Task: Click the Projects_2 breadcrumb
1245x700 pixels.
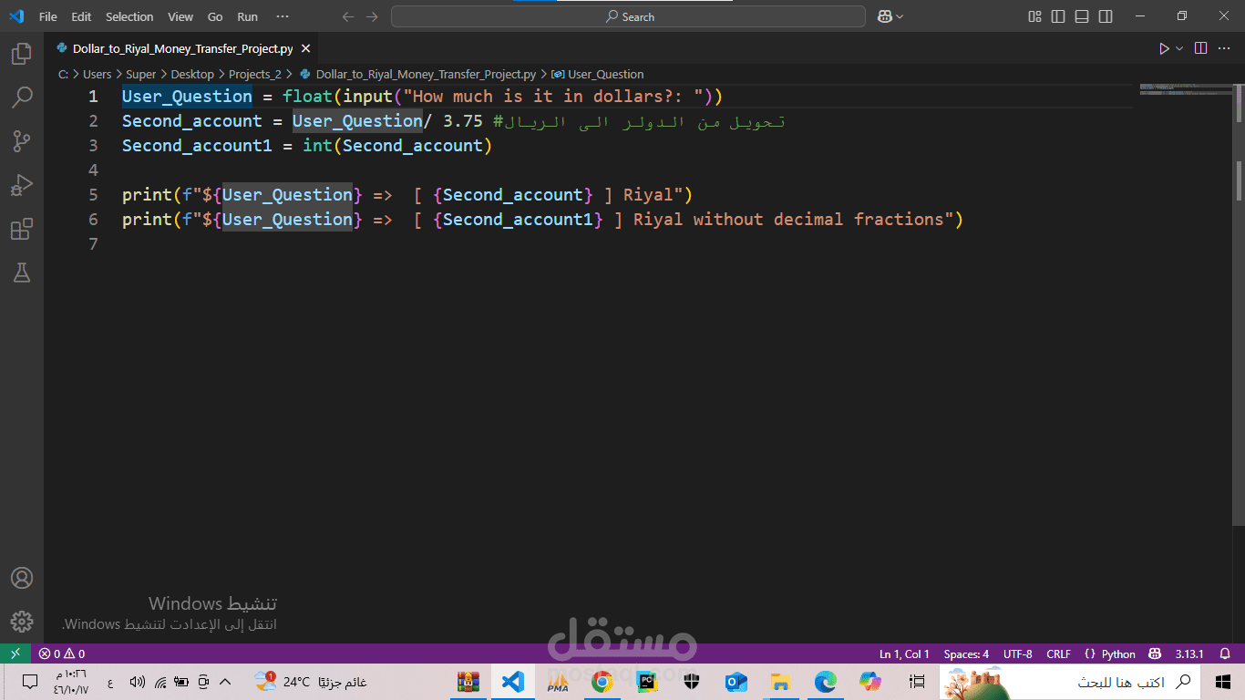Action: (x=255, y=74)
